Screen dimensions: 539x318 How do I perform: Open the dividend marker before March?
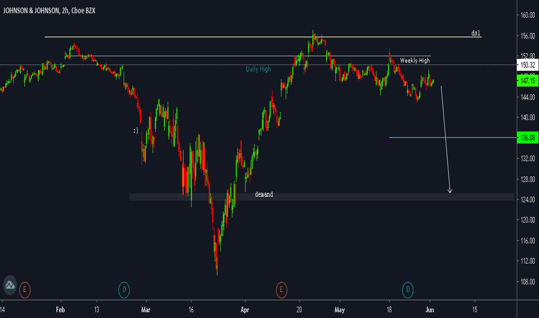coord(124,290)
